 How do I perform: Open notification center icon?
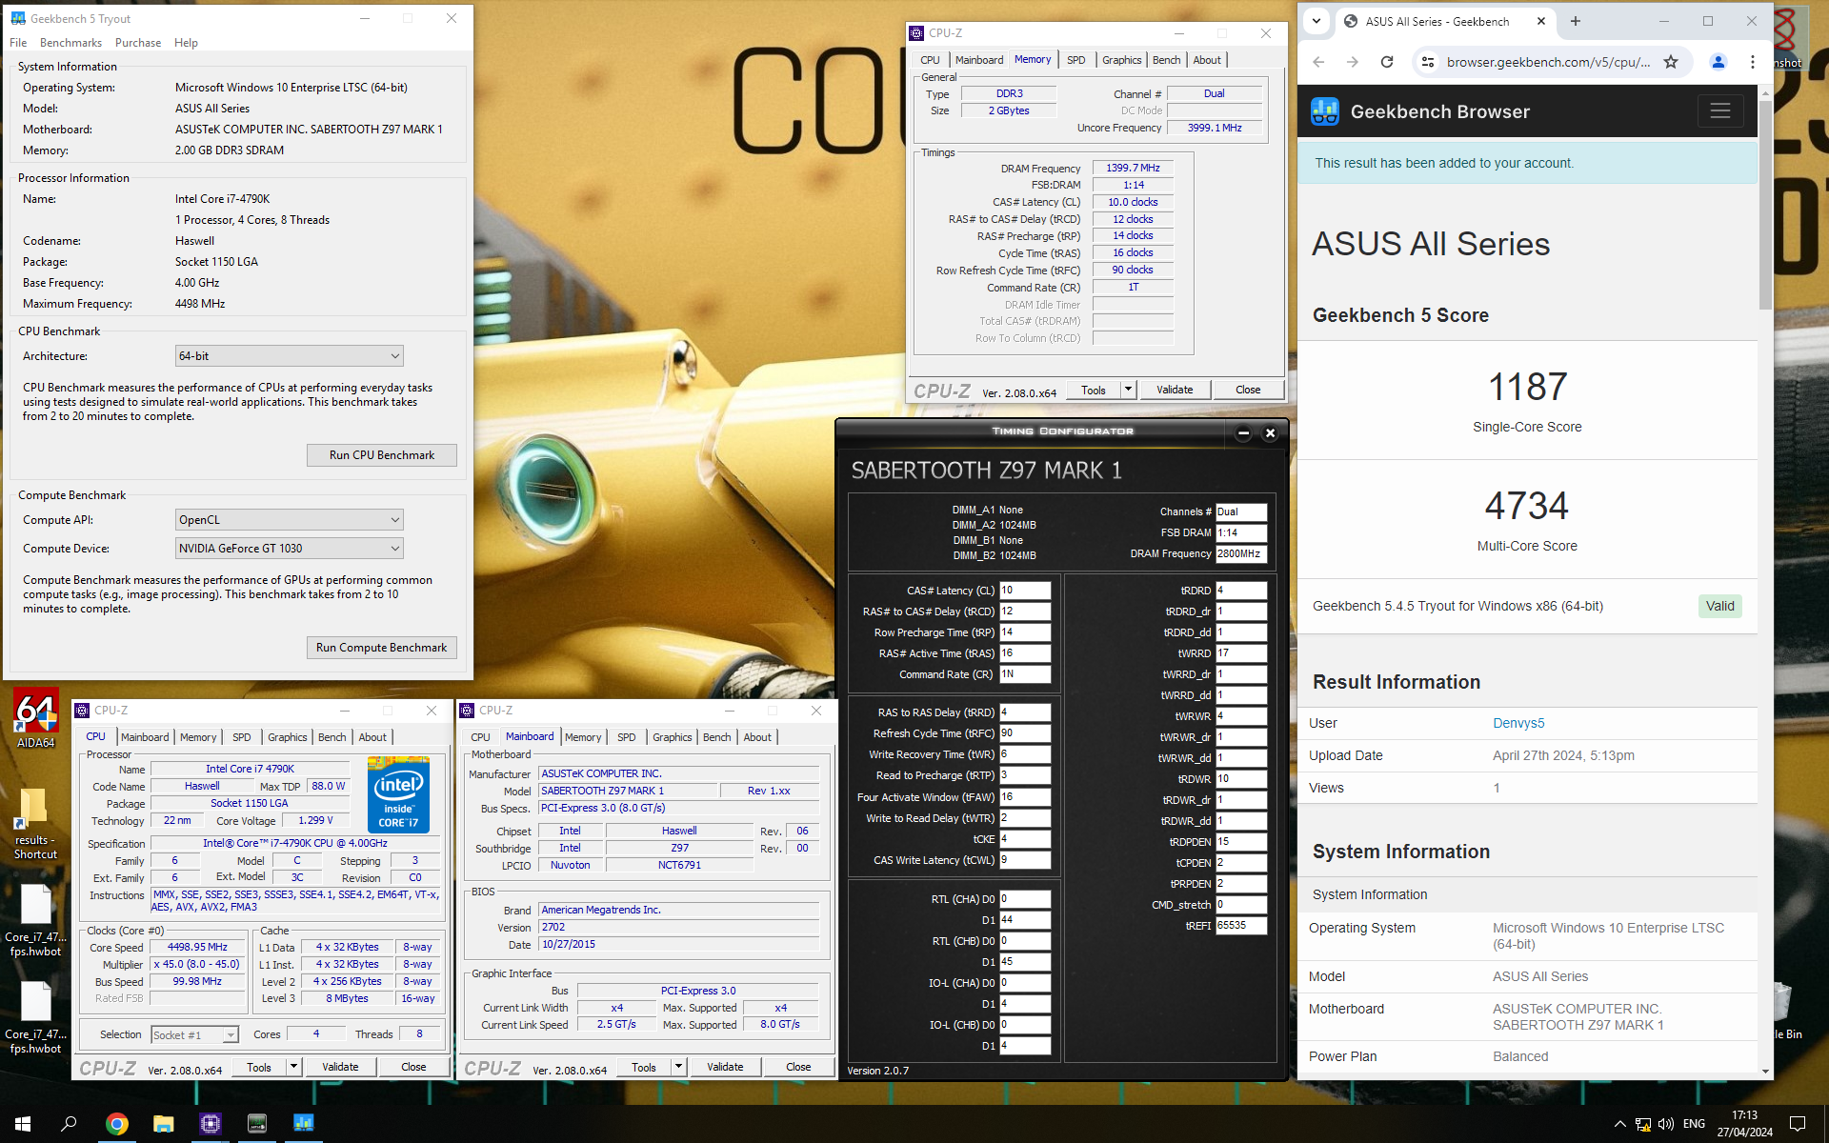click(1798, 1124)
